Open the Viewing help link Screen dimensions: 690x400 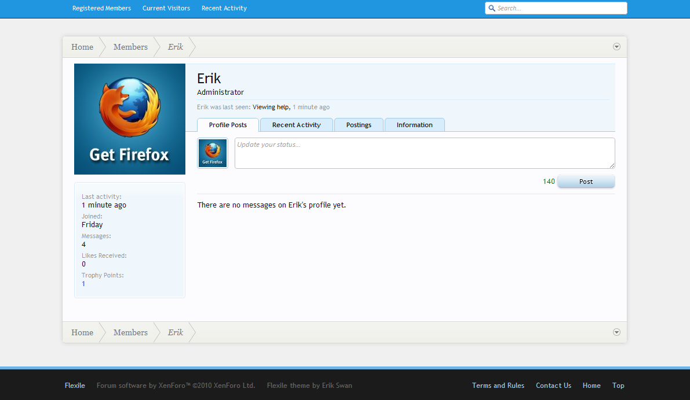(271, 107)
